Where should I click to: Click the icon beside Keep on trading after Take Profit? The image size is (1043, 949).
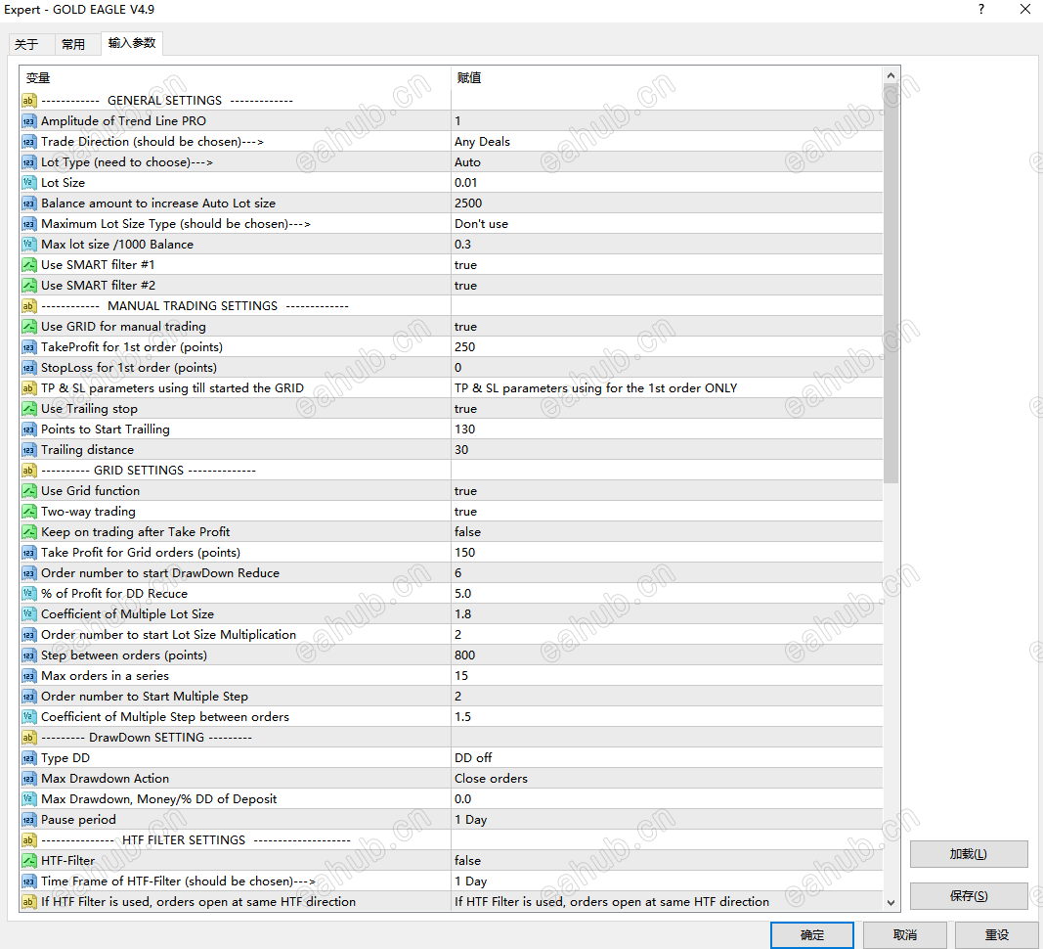[28, 532]
